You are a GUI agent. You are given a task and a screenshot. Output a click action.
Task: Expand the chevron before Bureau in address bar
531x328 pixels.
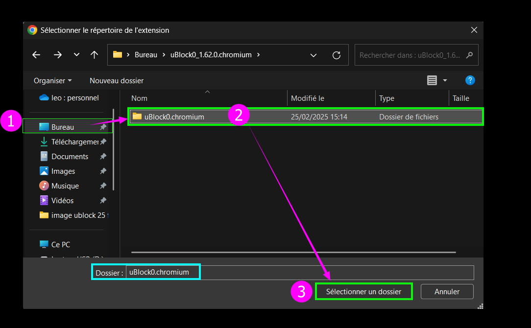pos(128,55)
